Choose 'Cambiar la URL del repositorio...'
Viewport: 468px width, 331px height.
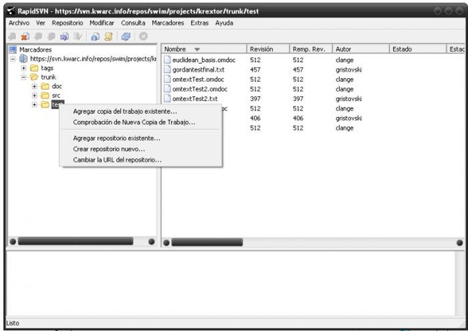[141, 160]
